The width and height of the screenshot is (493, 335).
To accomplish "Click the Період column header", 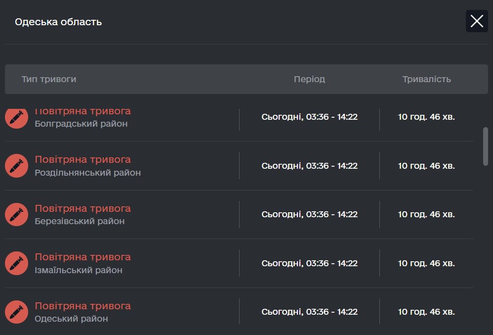I will [x=309, y=79].
